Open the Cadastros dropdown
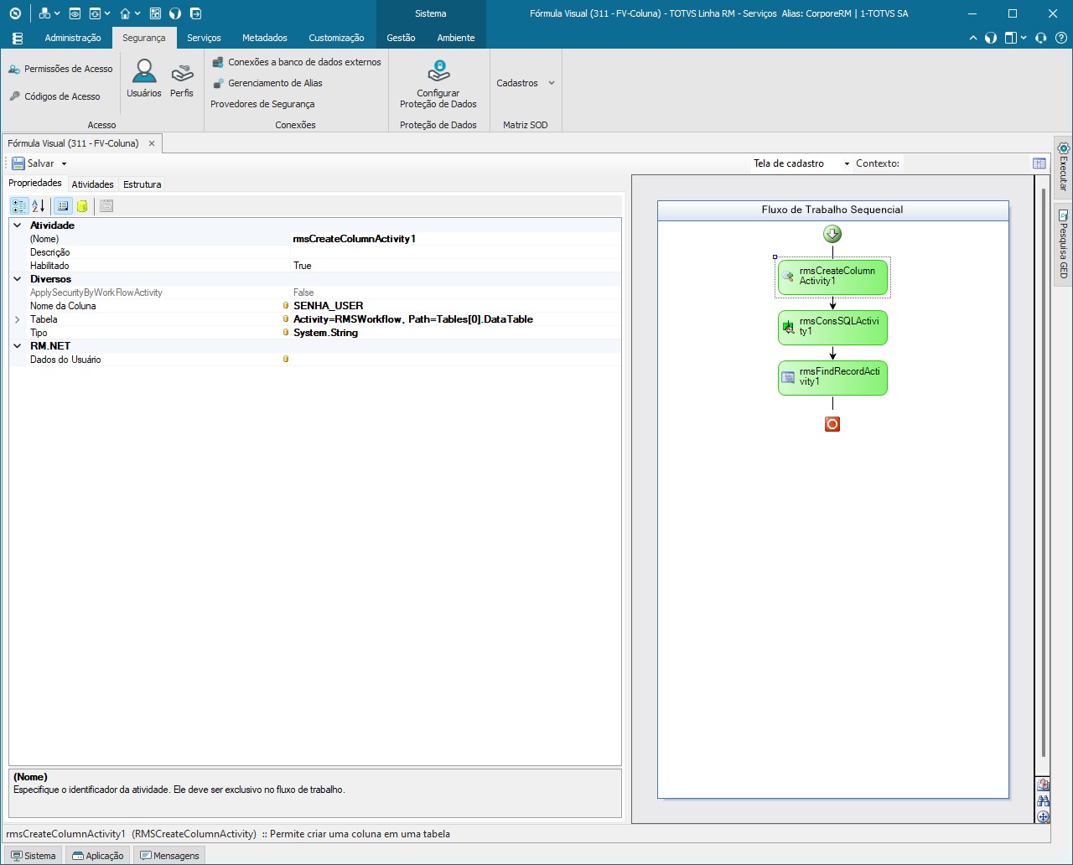Screen dimensions: 1073x865 [526, 83]
